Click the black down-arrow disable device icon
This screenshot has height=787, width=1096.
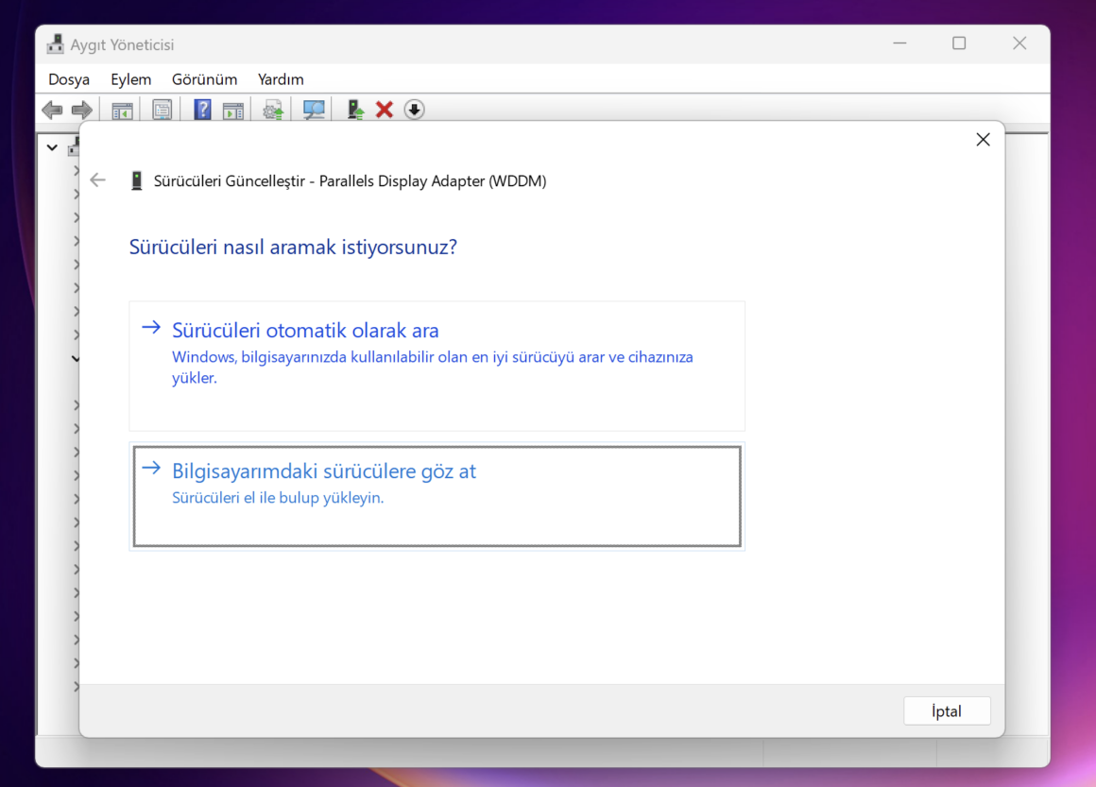414,110
